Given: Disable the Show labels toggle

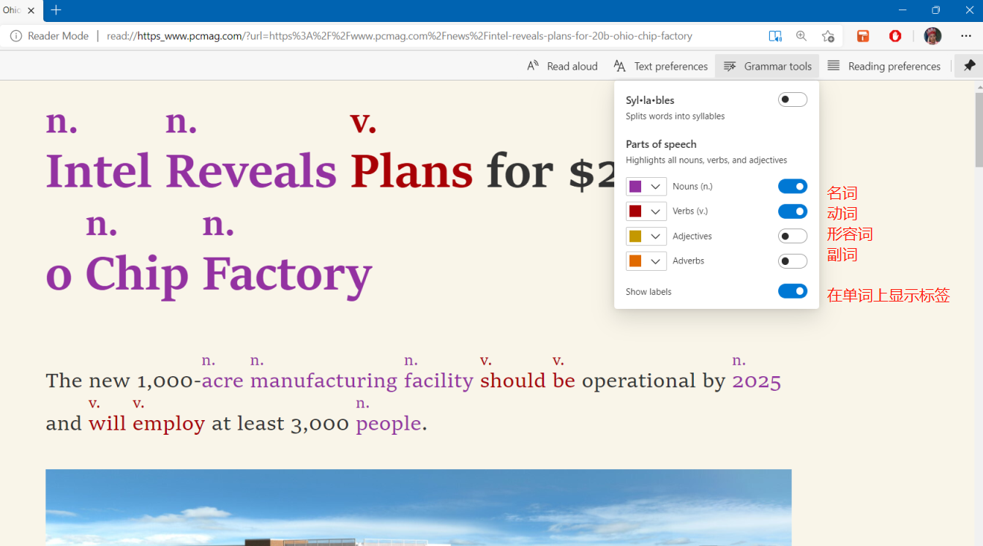Looking at the screenshot, I should (792, 291).
